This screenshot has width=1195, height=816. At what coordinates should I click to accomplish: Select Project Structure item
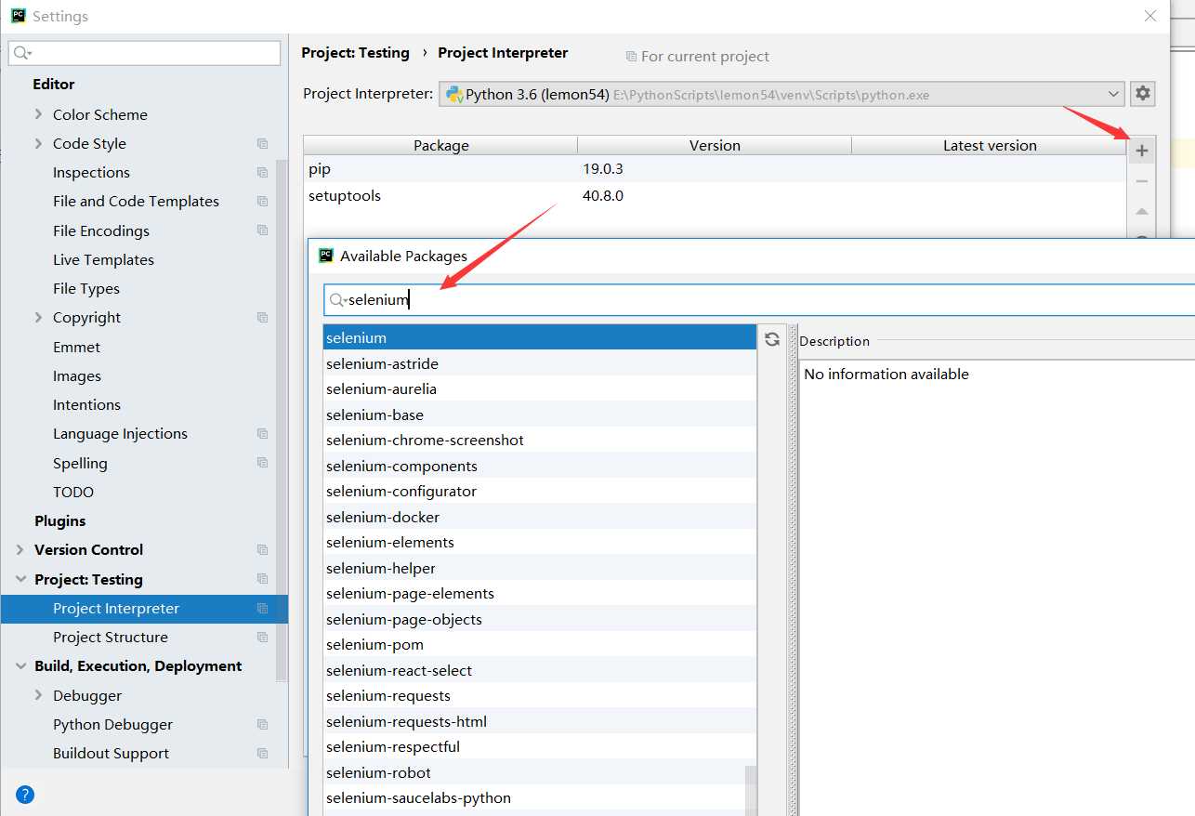click(111, 638)
